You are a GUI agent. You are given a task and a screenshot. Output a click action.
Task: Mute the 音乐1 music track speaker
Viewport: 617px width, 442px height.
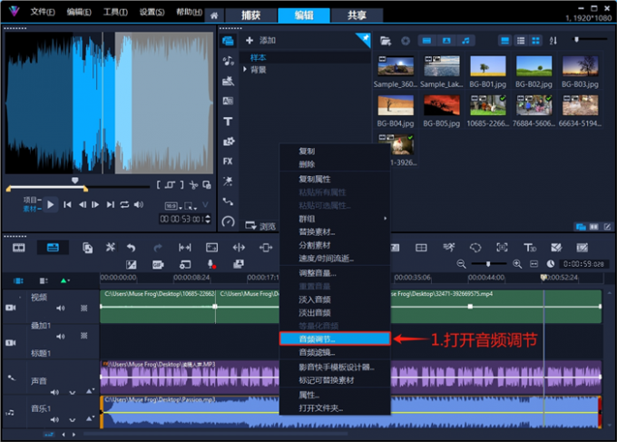[54, 420]
